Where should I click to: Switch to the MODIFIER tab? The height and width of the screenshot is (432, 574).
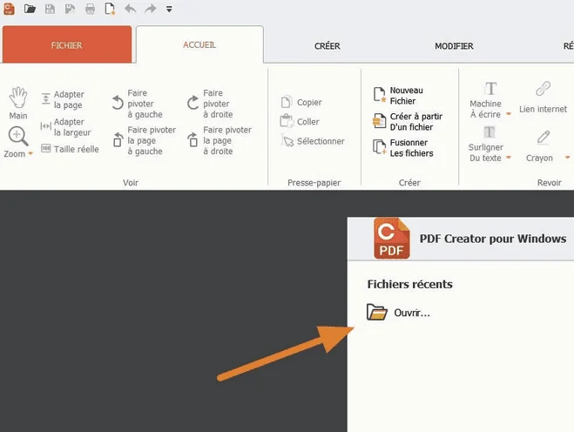454,46
